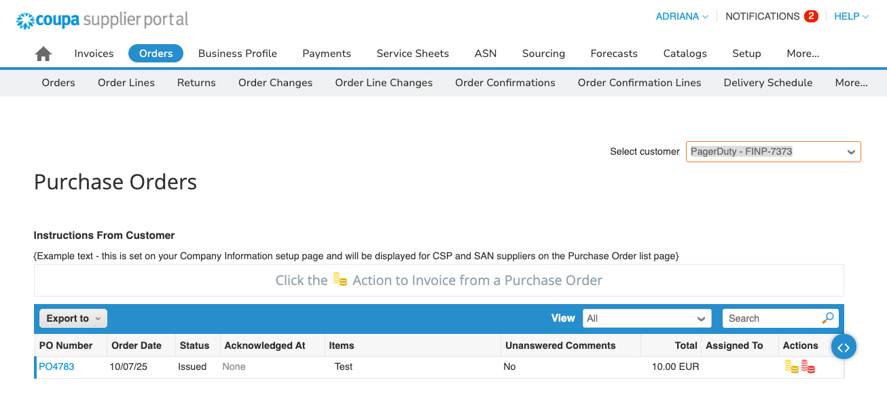The image size is (887, 414).
Task: Open the Sourcing section
Action: tap(543, 53)
